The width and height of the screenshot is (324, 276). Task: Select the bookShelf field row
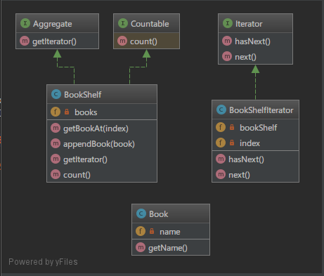(x=255, y=127)
